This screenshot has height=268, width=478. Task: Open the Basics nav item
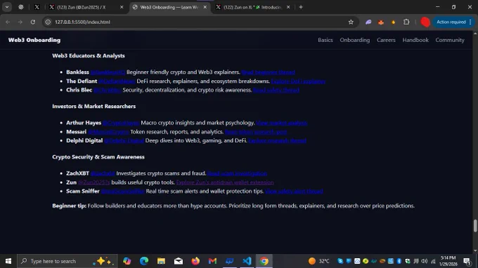point(325,40)
